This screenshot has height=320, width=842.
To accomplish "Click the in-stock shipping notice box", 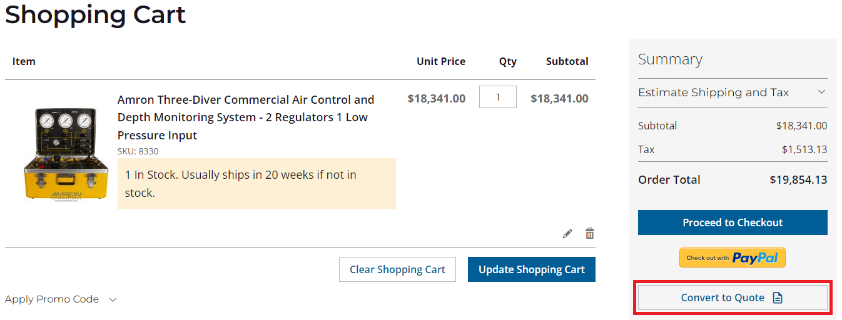I will pyautogui.click(x=256, y=184).
